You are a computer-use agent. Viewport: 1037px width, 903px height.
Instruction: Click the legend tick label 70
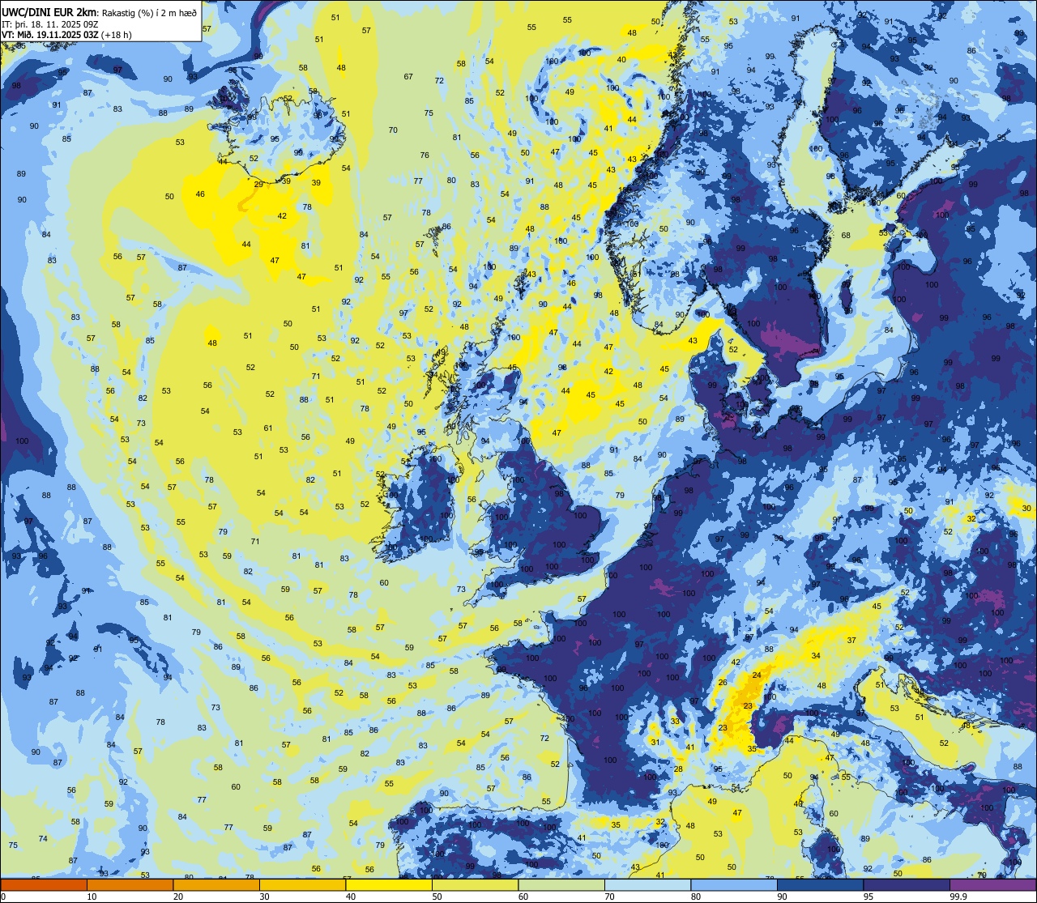609,897
